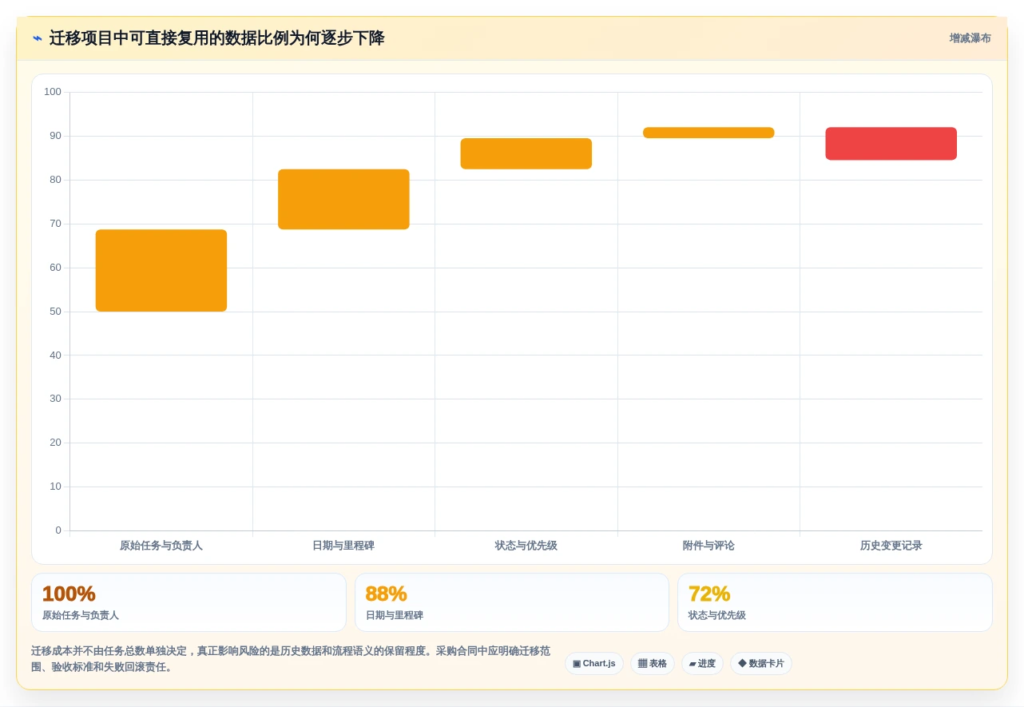Click the chart title 迁移项目中可直接复用的数据比例为何逐步下降
This screenshot has height=707, width=1024.
[217, 38]
